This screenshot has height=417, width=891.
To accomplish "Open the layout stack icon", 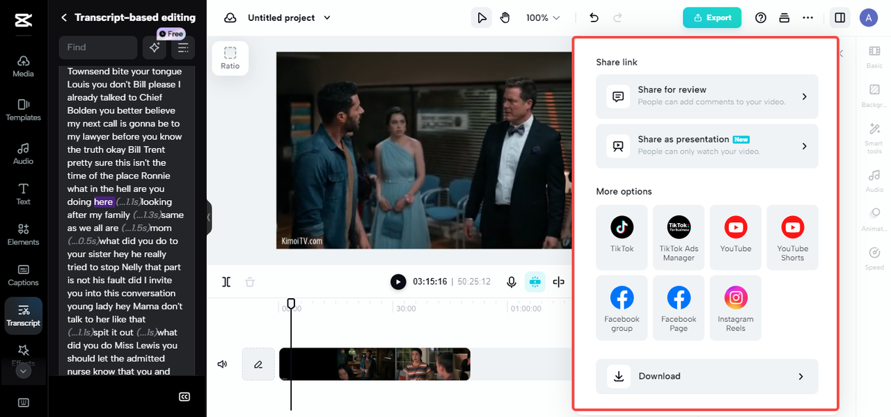I will 784,17.
